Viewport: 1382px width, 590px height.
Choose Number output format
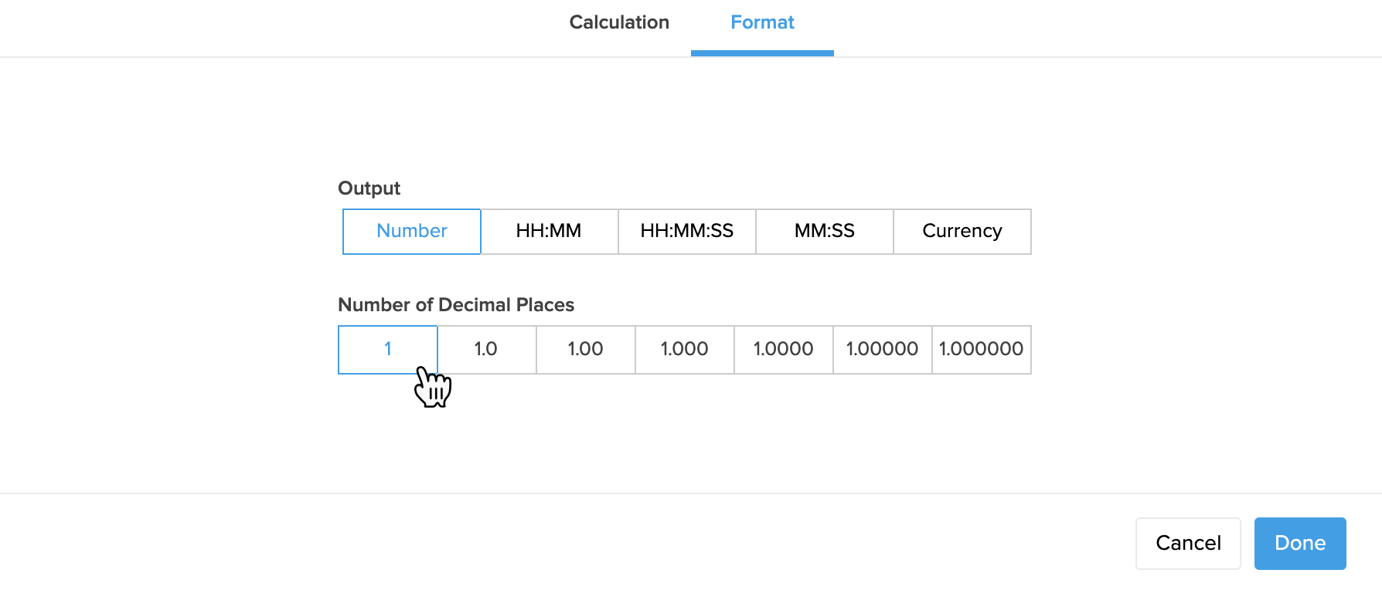pos(412,231)
